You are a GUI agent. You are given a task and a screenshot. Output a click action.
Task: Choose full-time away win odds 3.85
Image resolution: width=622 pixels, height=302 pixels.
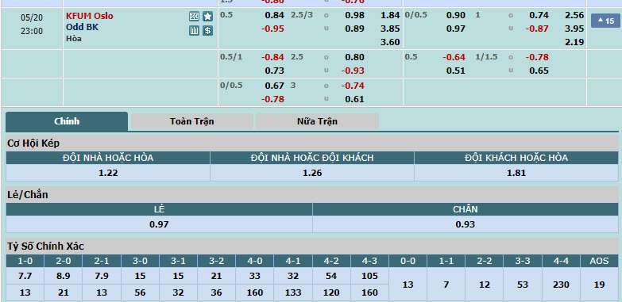[x=390, y=29]
